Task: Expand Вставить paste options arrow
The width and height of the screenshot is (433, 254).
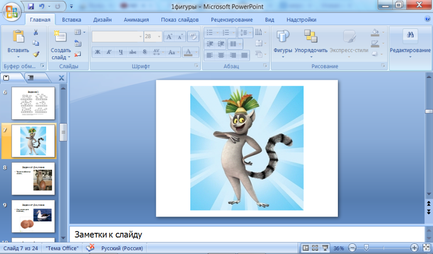Action: click(18, 57)
